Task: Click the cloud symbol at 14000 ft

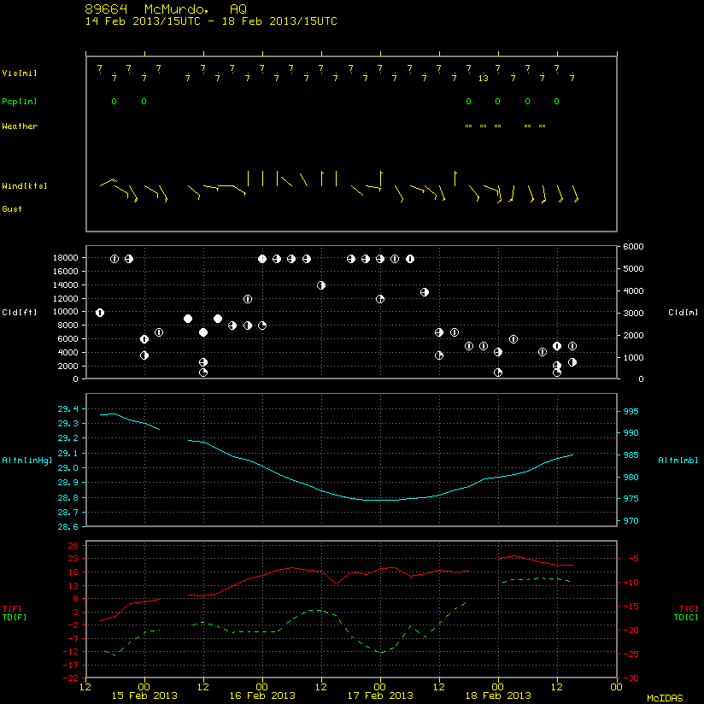Action: point(321,285)
